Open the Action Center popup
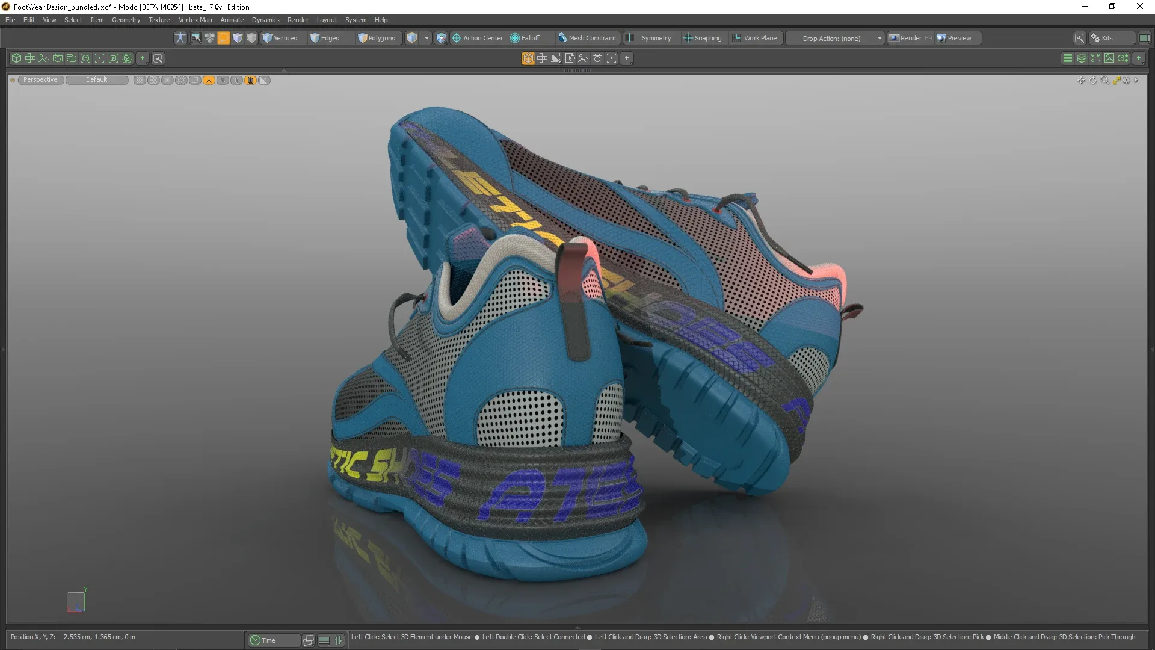Image resolution: width=1155 pixels, height=650 pixels. click(x=478, y=38)
